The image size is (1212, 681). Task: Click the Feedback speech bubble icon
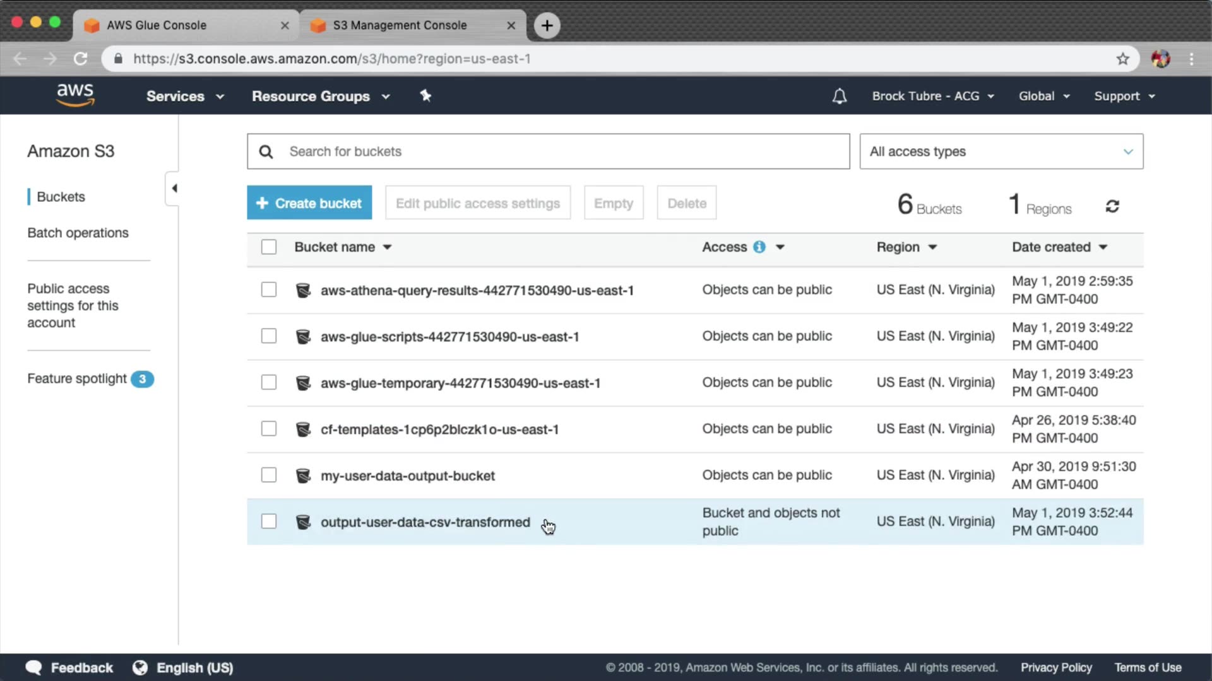33,668
